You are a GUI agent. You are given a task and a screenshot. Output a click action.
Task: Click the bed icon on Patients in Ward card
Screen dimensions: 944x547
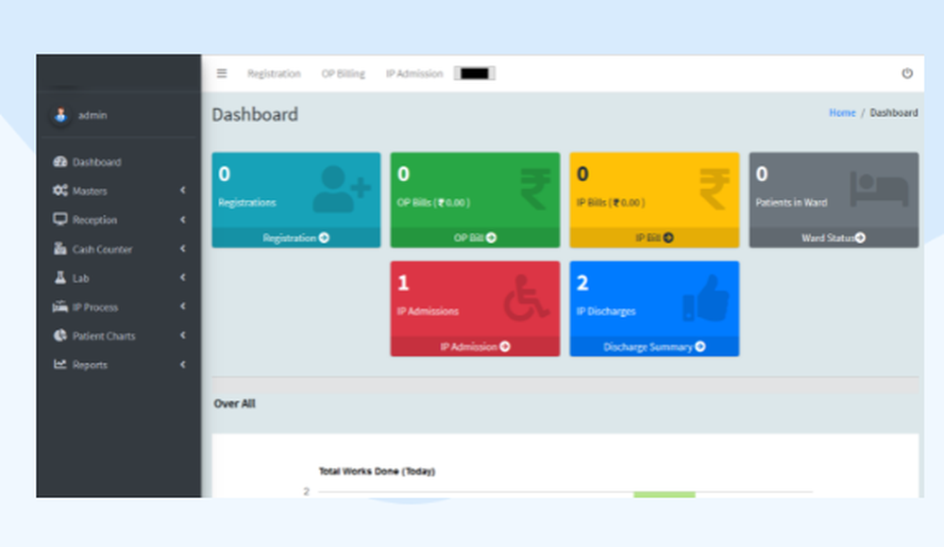879,190
